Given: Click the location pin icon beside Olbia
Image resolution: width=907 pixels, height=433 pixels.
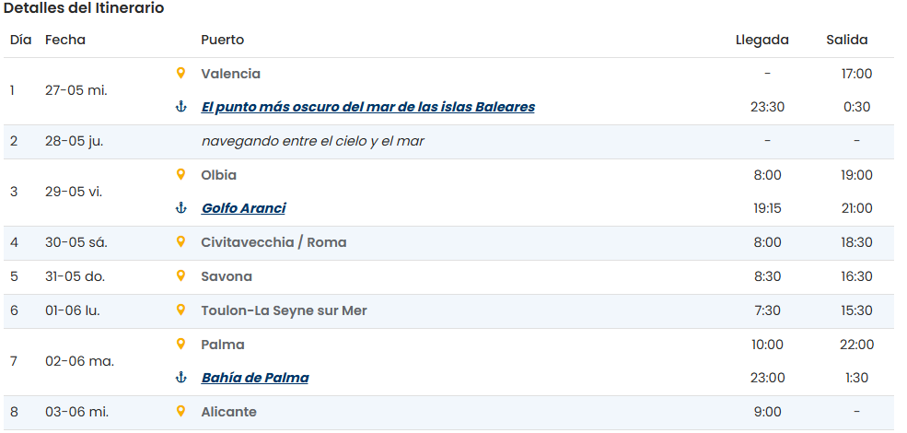Looking at the screenshot, I should tap(180, 174).
